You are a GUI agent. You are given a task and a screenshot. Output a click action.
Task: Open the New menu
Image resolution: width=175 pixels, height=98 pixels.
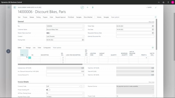pos(19,17)
